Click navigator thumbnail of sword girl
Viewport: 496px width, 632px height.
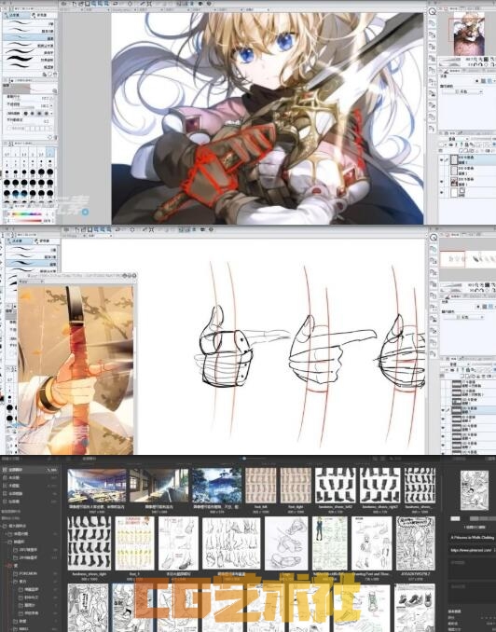coord(469,34)
